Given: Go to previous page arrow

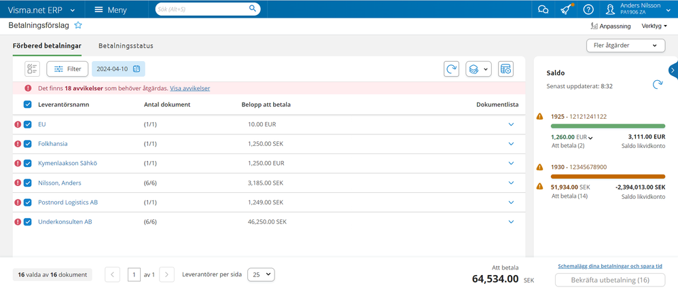Looking at the screenshot, I should tap(112, 274).
